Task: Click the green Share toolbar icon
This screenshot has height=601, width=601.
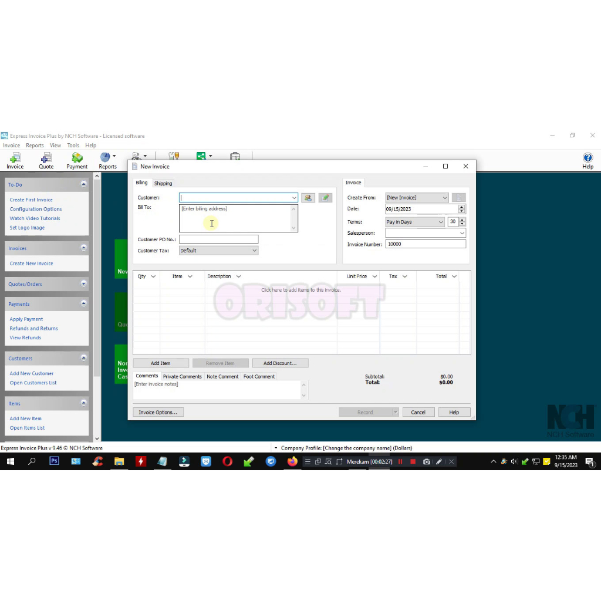Action: (x=201, y=156)
